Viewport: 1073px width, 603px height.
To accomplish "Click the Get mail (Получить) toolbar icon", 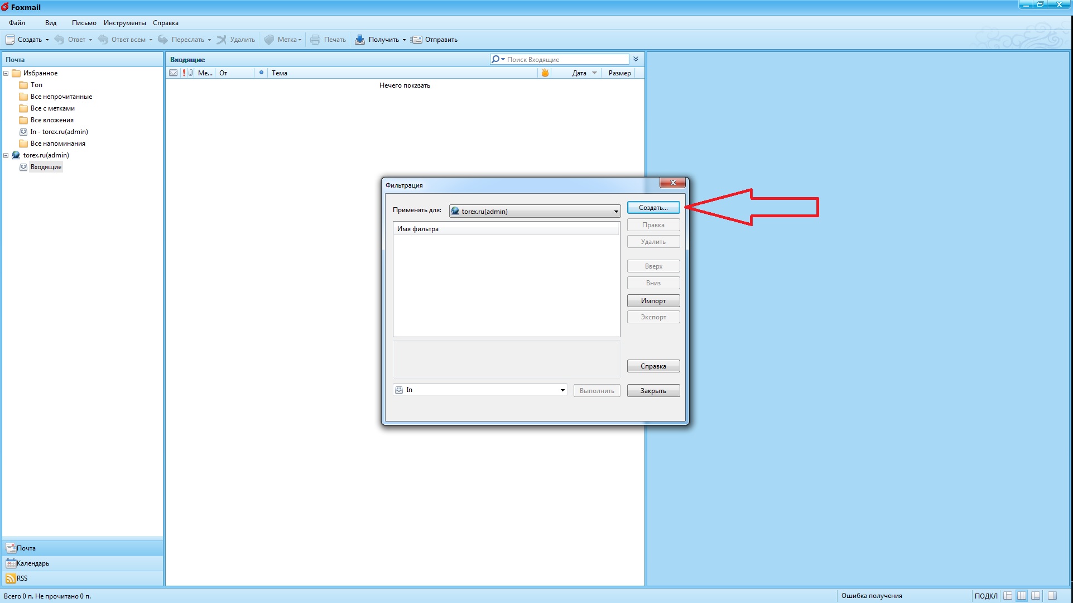I will click(x=360, y=40).
